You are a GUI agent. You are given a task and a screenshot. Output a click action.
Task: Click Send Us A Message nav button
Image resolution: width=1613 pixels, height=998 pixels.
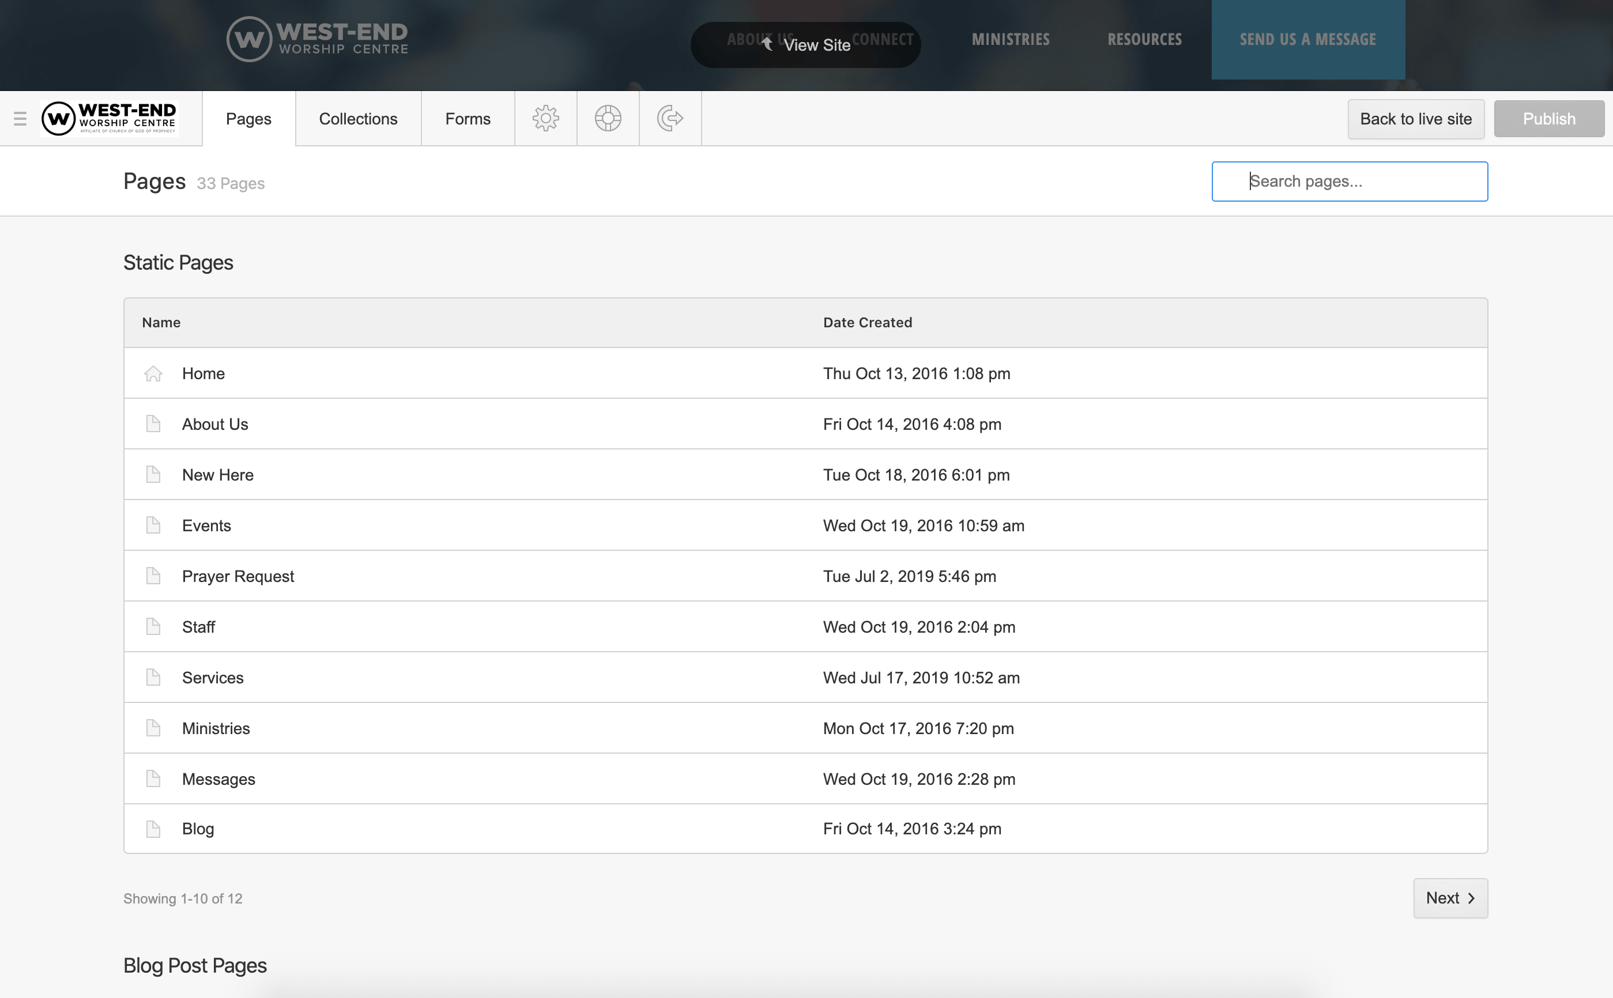pyautogui.click(x=1308, y=40)
